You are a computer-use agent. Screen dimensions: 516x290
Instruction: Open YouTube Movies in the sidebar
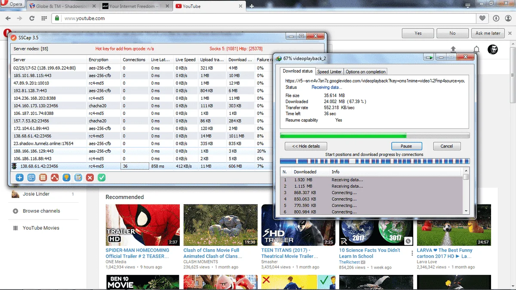[x=41, y=228]
